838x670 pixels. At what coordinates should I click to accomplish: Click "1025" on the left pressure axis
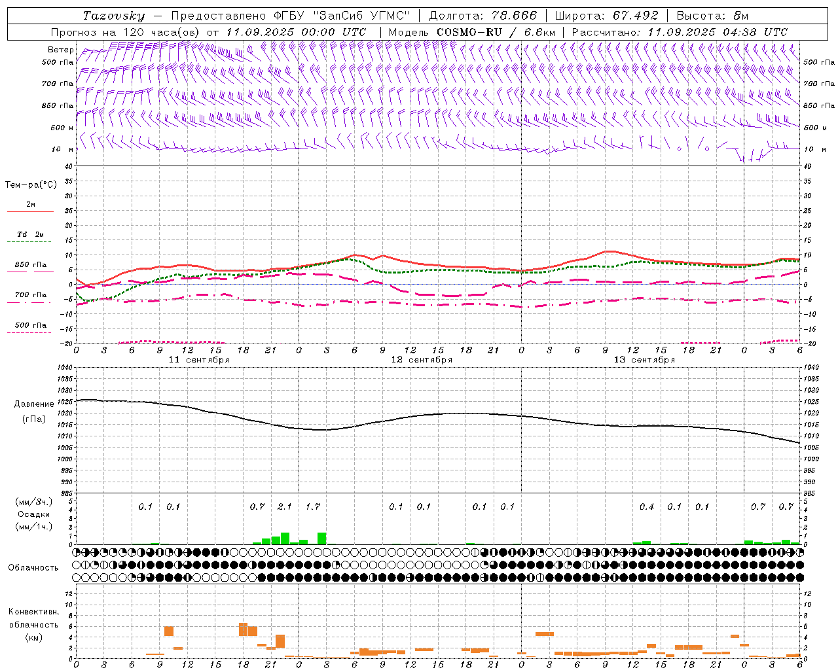pyautogui.click(x=65, y=402)
